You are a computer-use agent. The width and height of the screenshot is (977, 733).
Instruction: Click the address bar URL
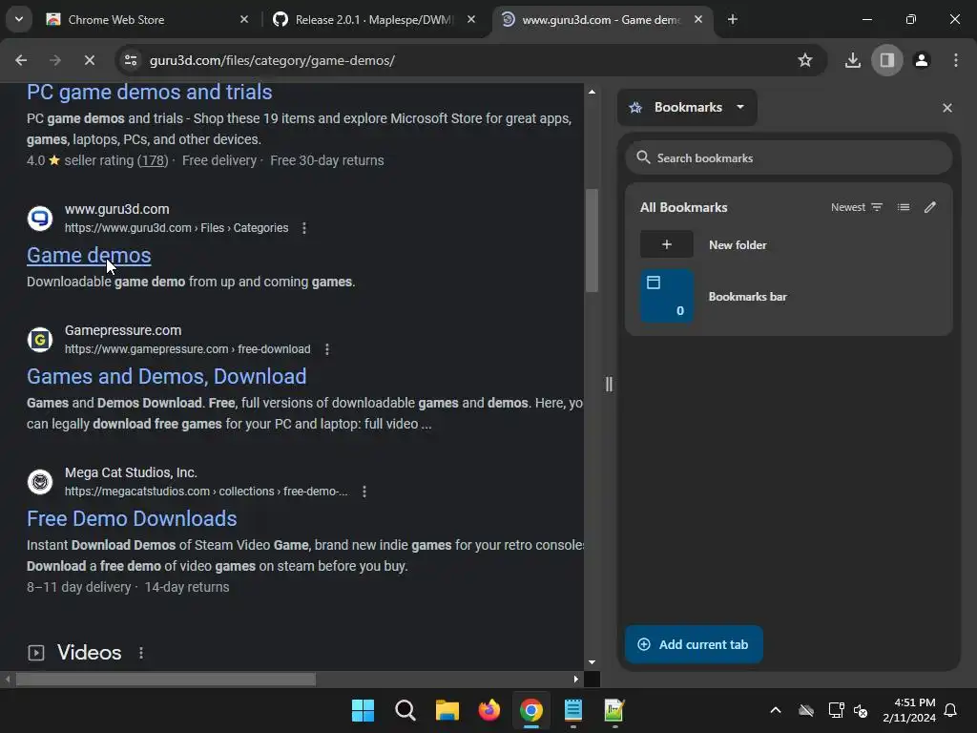(272, 60)
